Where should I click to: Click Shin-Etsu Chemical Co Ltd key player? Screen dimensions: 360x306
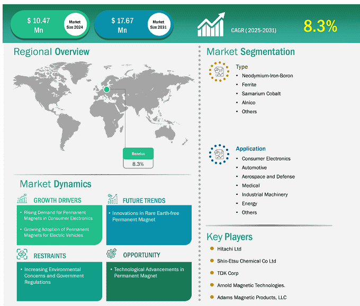click(247, 261)
